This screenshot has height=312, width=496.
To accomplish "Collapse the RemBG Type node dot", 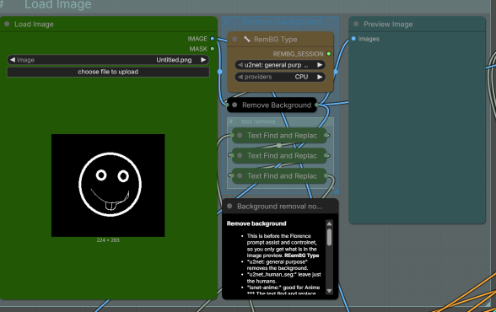I will [235, 39].
